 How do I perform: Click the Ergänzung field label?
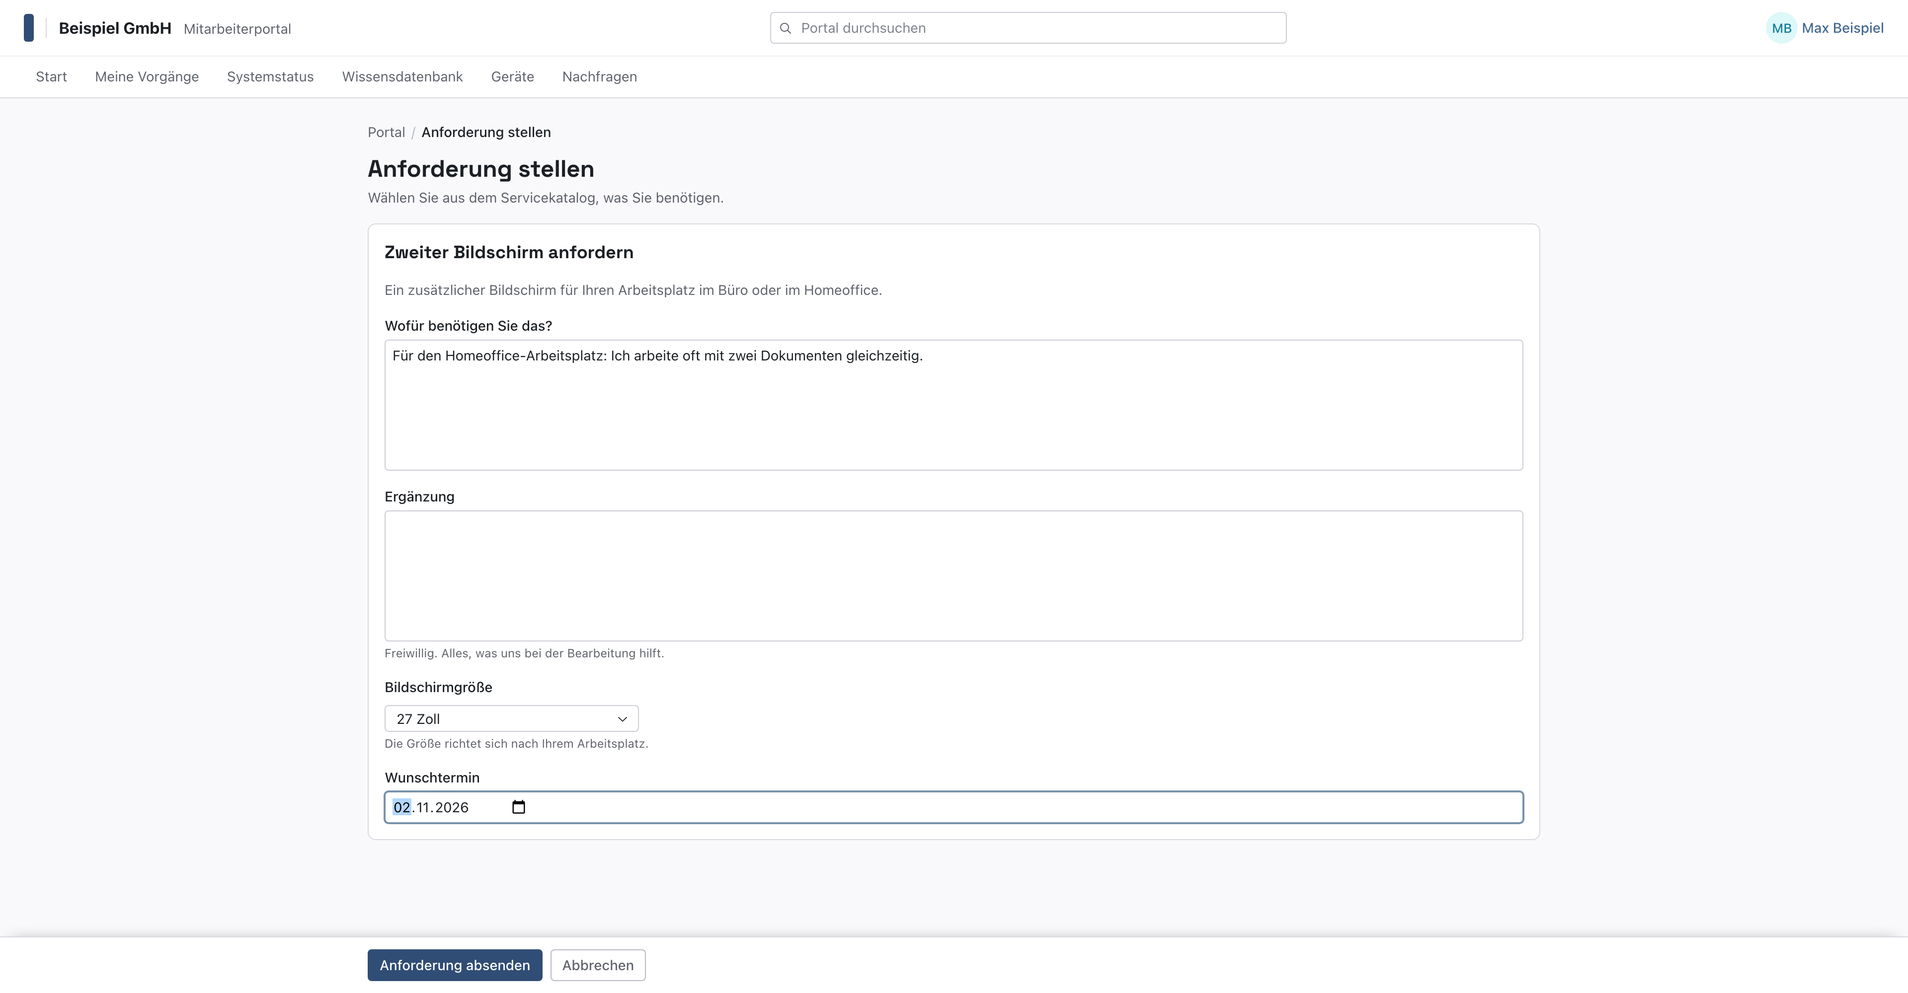[x=419, y=496]
